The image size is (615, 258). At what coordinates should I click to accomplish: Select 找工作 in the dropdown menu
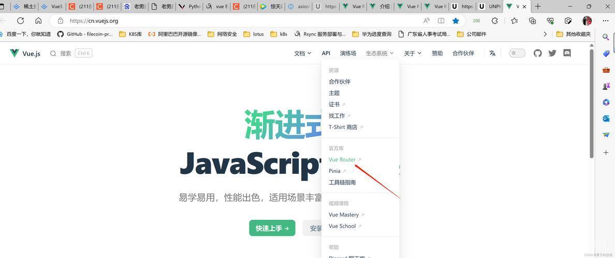pyautogui.click(x=340, y=116)
